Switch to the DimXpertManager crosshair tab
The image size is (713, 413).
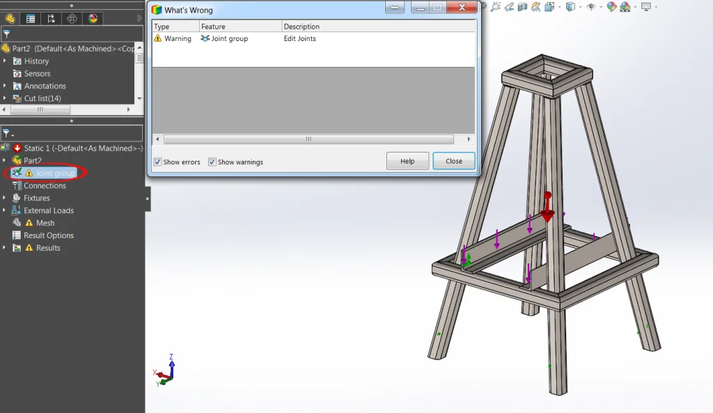(x=72, y=18)
